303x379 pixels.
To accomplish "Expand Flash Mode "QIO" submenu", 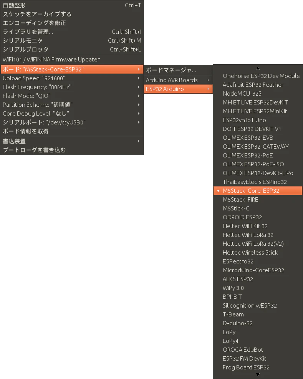I will tap(72, 96).
